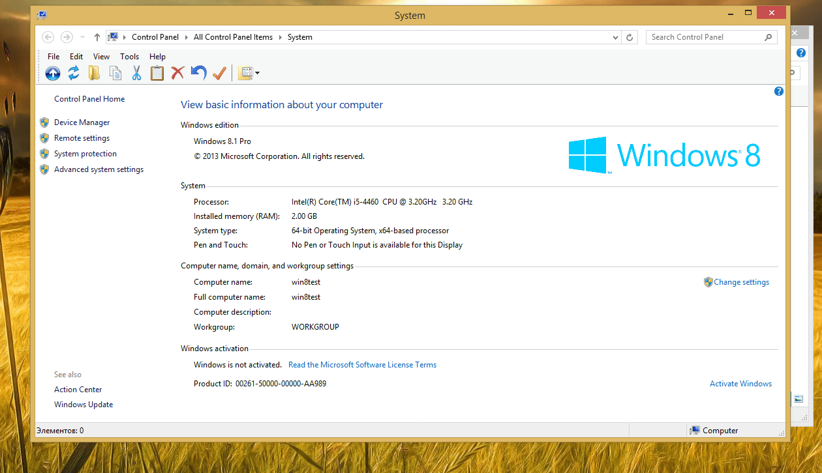
Task: Go back with the Back navigation arrow
Action: [48, 37]
